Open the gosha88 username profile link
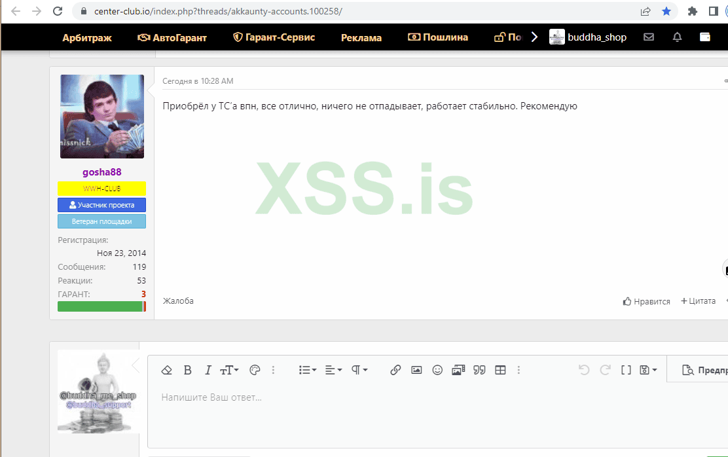Image resolution: width=728 pixels, height=457 pixels. pyautogui.click(x=102, y=172)
